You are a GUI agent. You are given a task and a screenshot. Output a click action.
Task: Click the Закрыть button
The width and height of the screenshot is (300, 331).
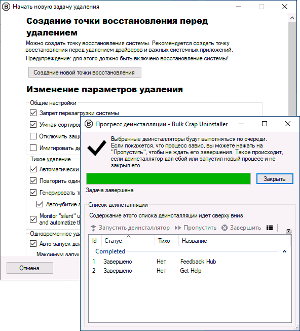tap(275, 179)
